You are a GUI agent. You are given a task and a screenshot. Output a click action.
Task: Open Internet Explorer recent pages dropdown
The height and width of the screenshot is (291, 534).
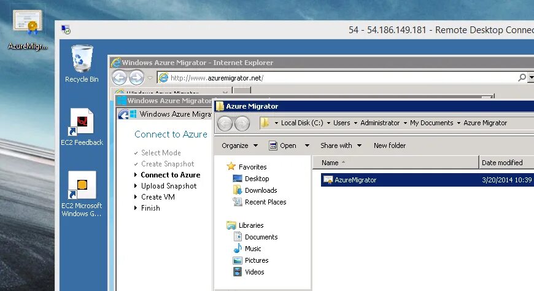click(x=150, y=78)
